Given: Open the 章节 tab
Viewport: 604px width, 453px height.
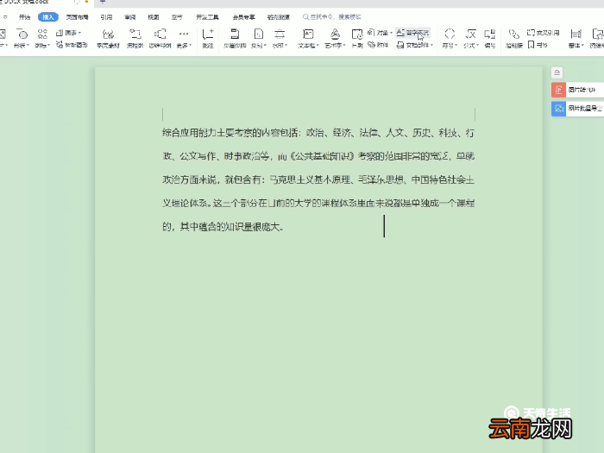Looking at the screenshot, I should click(177, 17).
